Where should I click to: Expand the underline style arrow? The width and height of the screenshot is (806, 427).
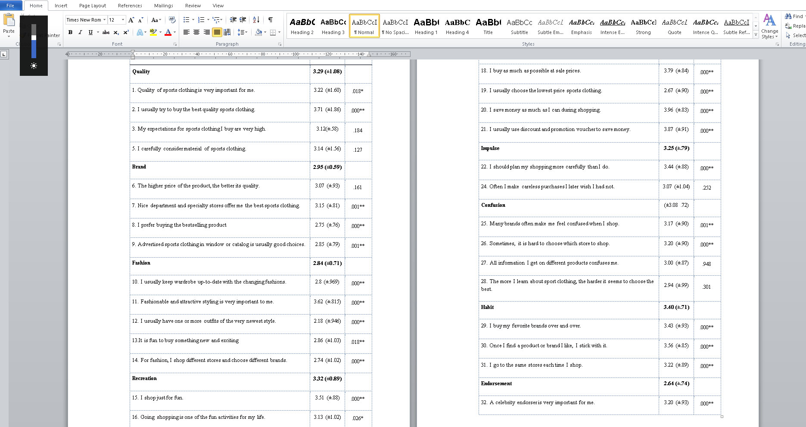coord(98,32)
